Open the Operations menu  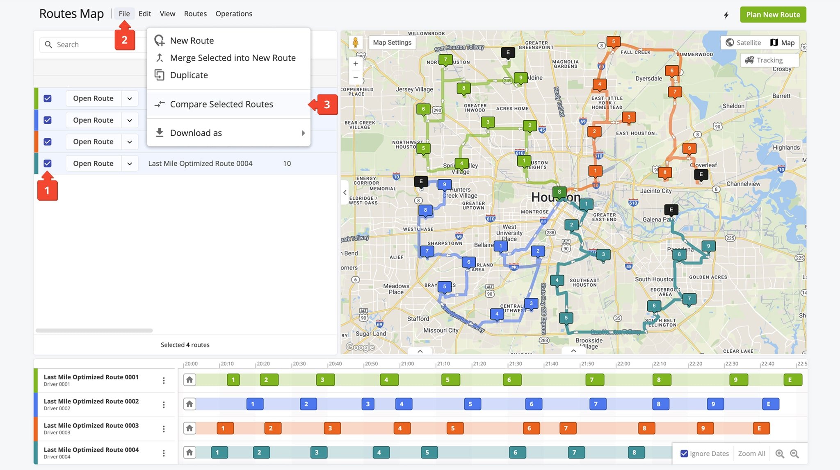click(x=234, y=14)
